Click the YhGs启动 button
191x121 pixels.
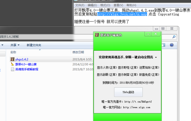(x=128, y=92)
